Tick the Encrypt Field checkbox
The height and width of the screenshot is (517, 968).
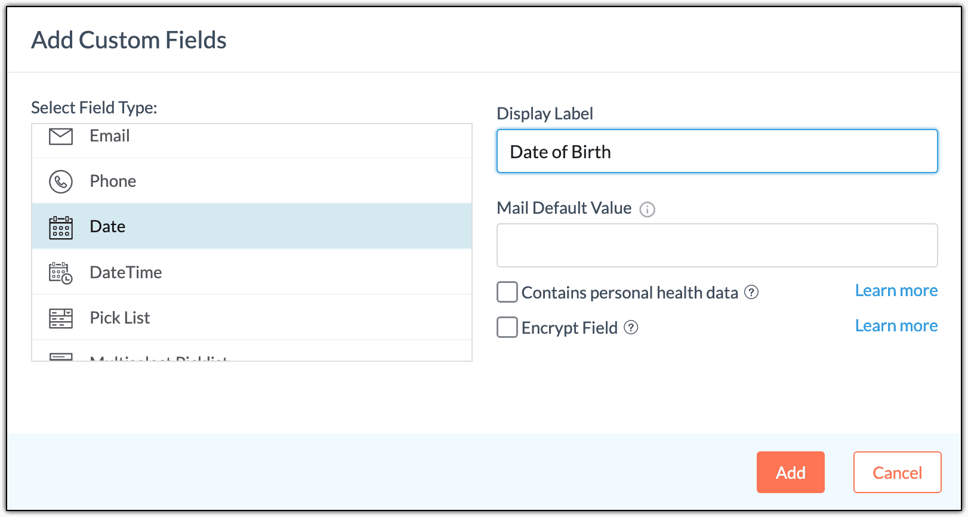pos(507,328)
